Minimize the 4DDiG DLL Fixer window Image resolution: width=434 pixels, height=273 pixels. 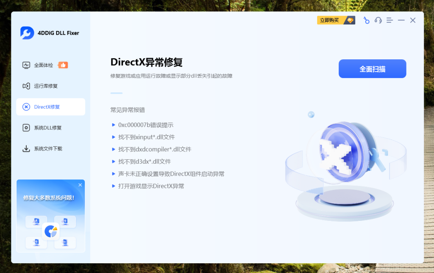401,20
